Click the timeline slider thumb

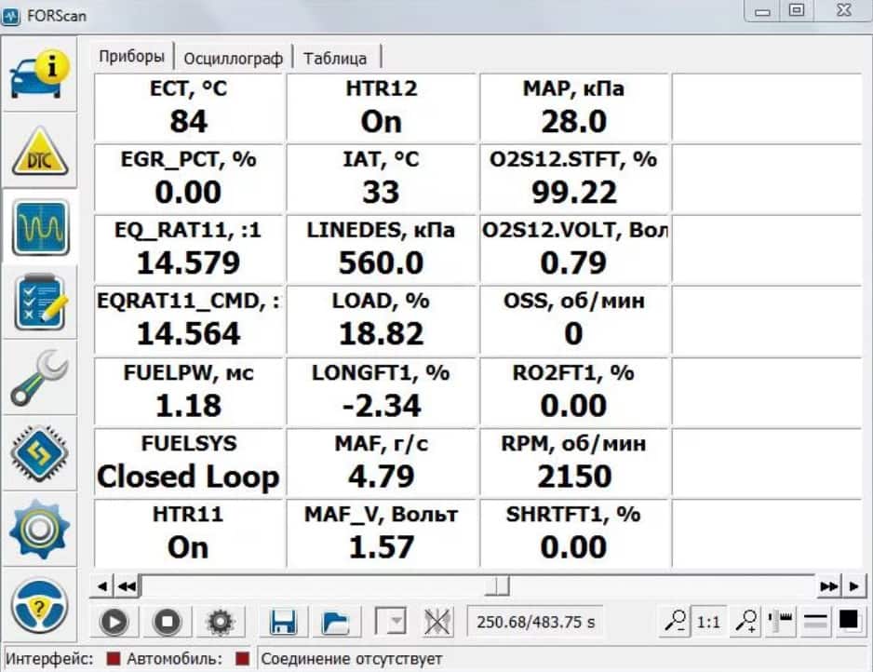pyautogui.click(x=501, y=585)
